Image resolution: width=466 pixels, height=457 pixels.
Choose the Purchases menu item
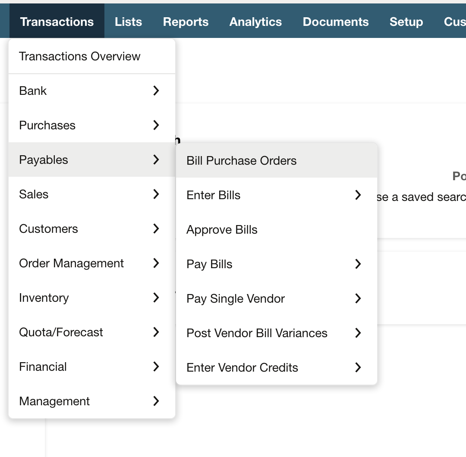click(x=92, y=125)
